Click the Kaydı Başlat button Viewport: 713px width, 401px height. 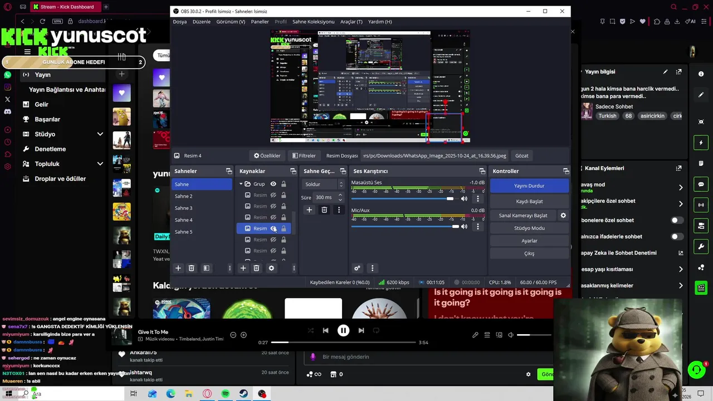529,201
